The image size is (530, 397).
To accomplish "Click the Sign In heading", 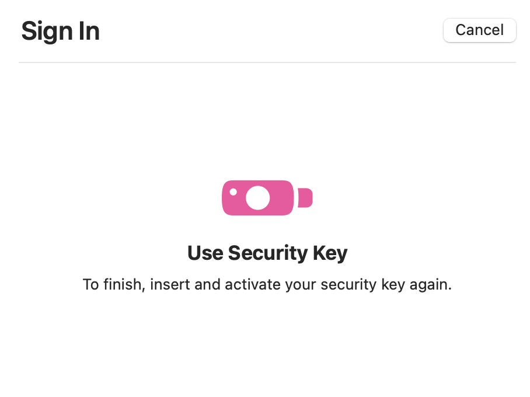I will [x=61, y=31].
